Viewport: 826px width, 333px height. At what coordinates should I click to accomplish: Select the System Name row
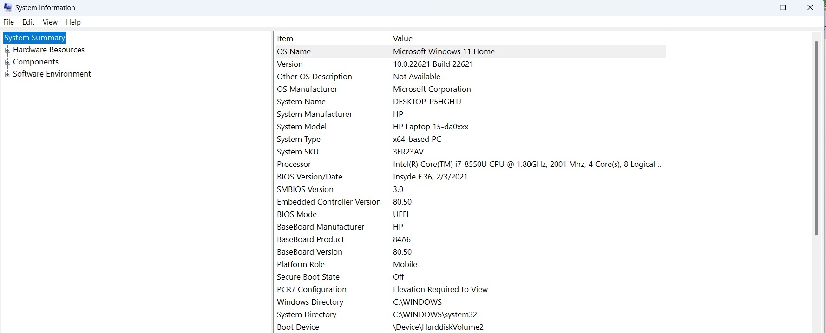tap(470, 102)
